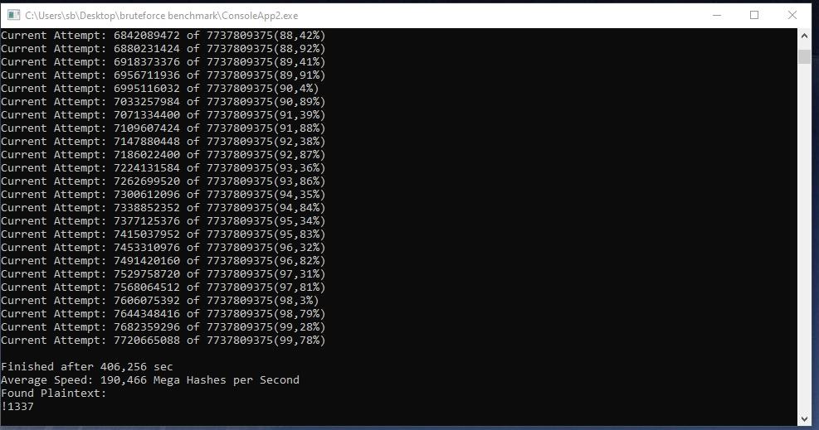Maximize the ConsoleApp2.exe console window
Image resolution: width=819 pixels, height=430 pixels.
(754, 15)
